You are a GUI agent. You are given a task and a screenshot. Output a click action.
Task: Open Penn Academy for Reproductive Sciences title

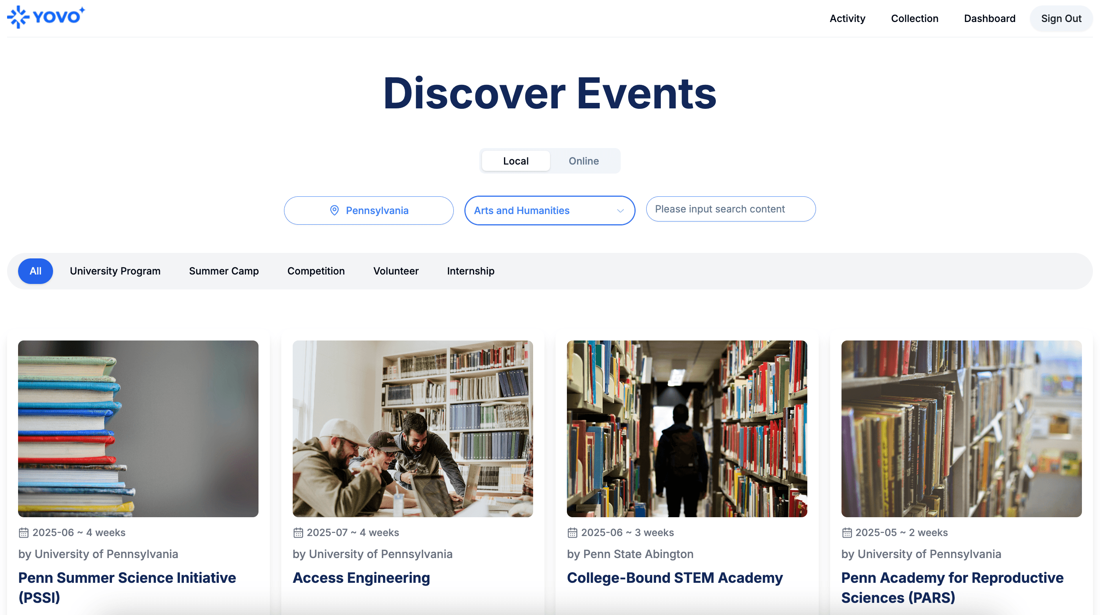(952, 588)
